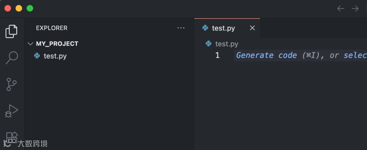
Task: Place cursor on editor line 1
Action: pos(299,55)
